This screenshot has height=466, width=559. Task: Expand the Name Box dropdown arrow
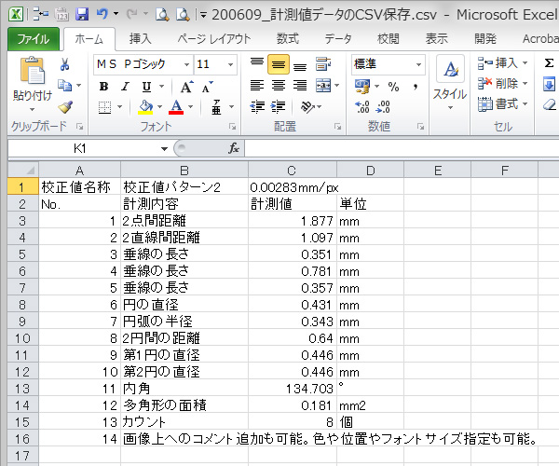point(164,149)
